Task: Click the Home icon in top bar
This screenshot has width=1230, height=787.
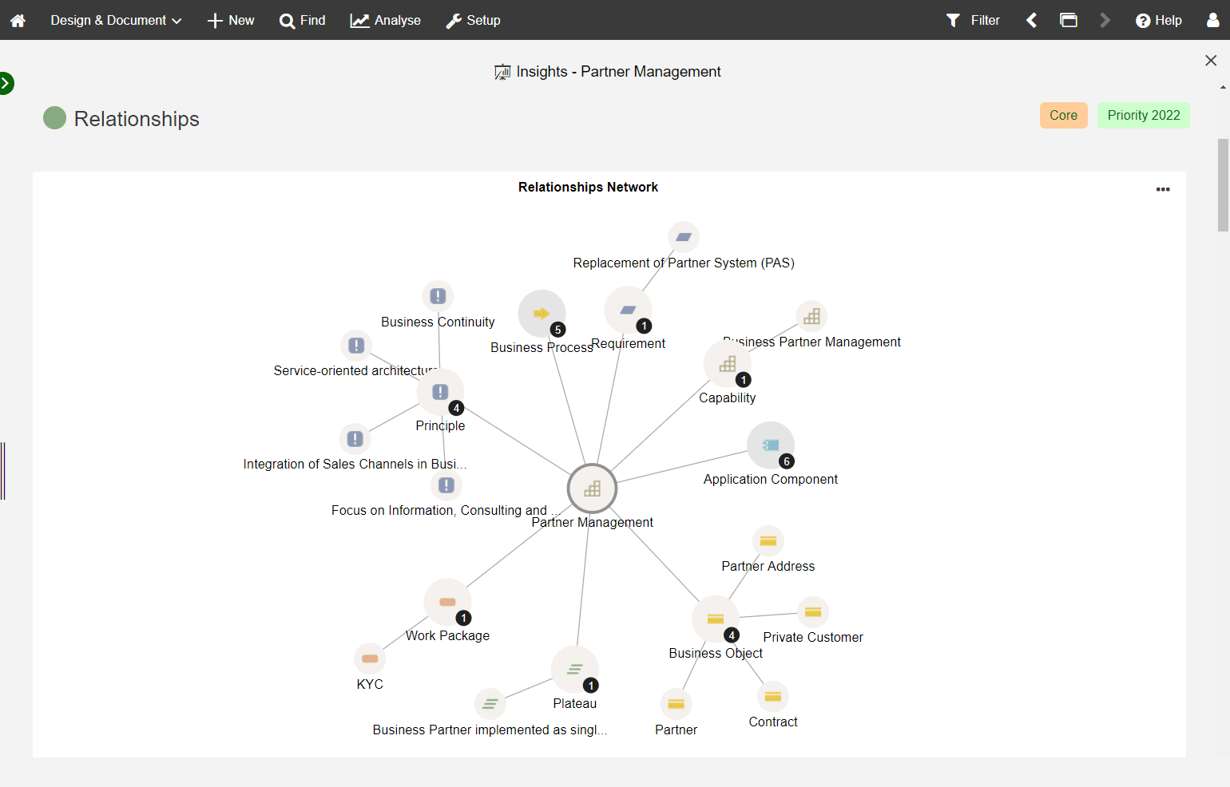Action: [x=18, y=20]
